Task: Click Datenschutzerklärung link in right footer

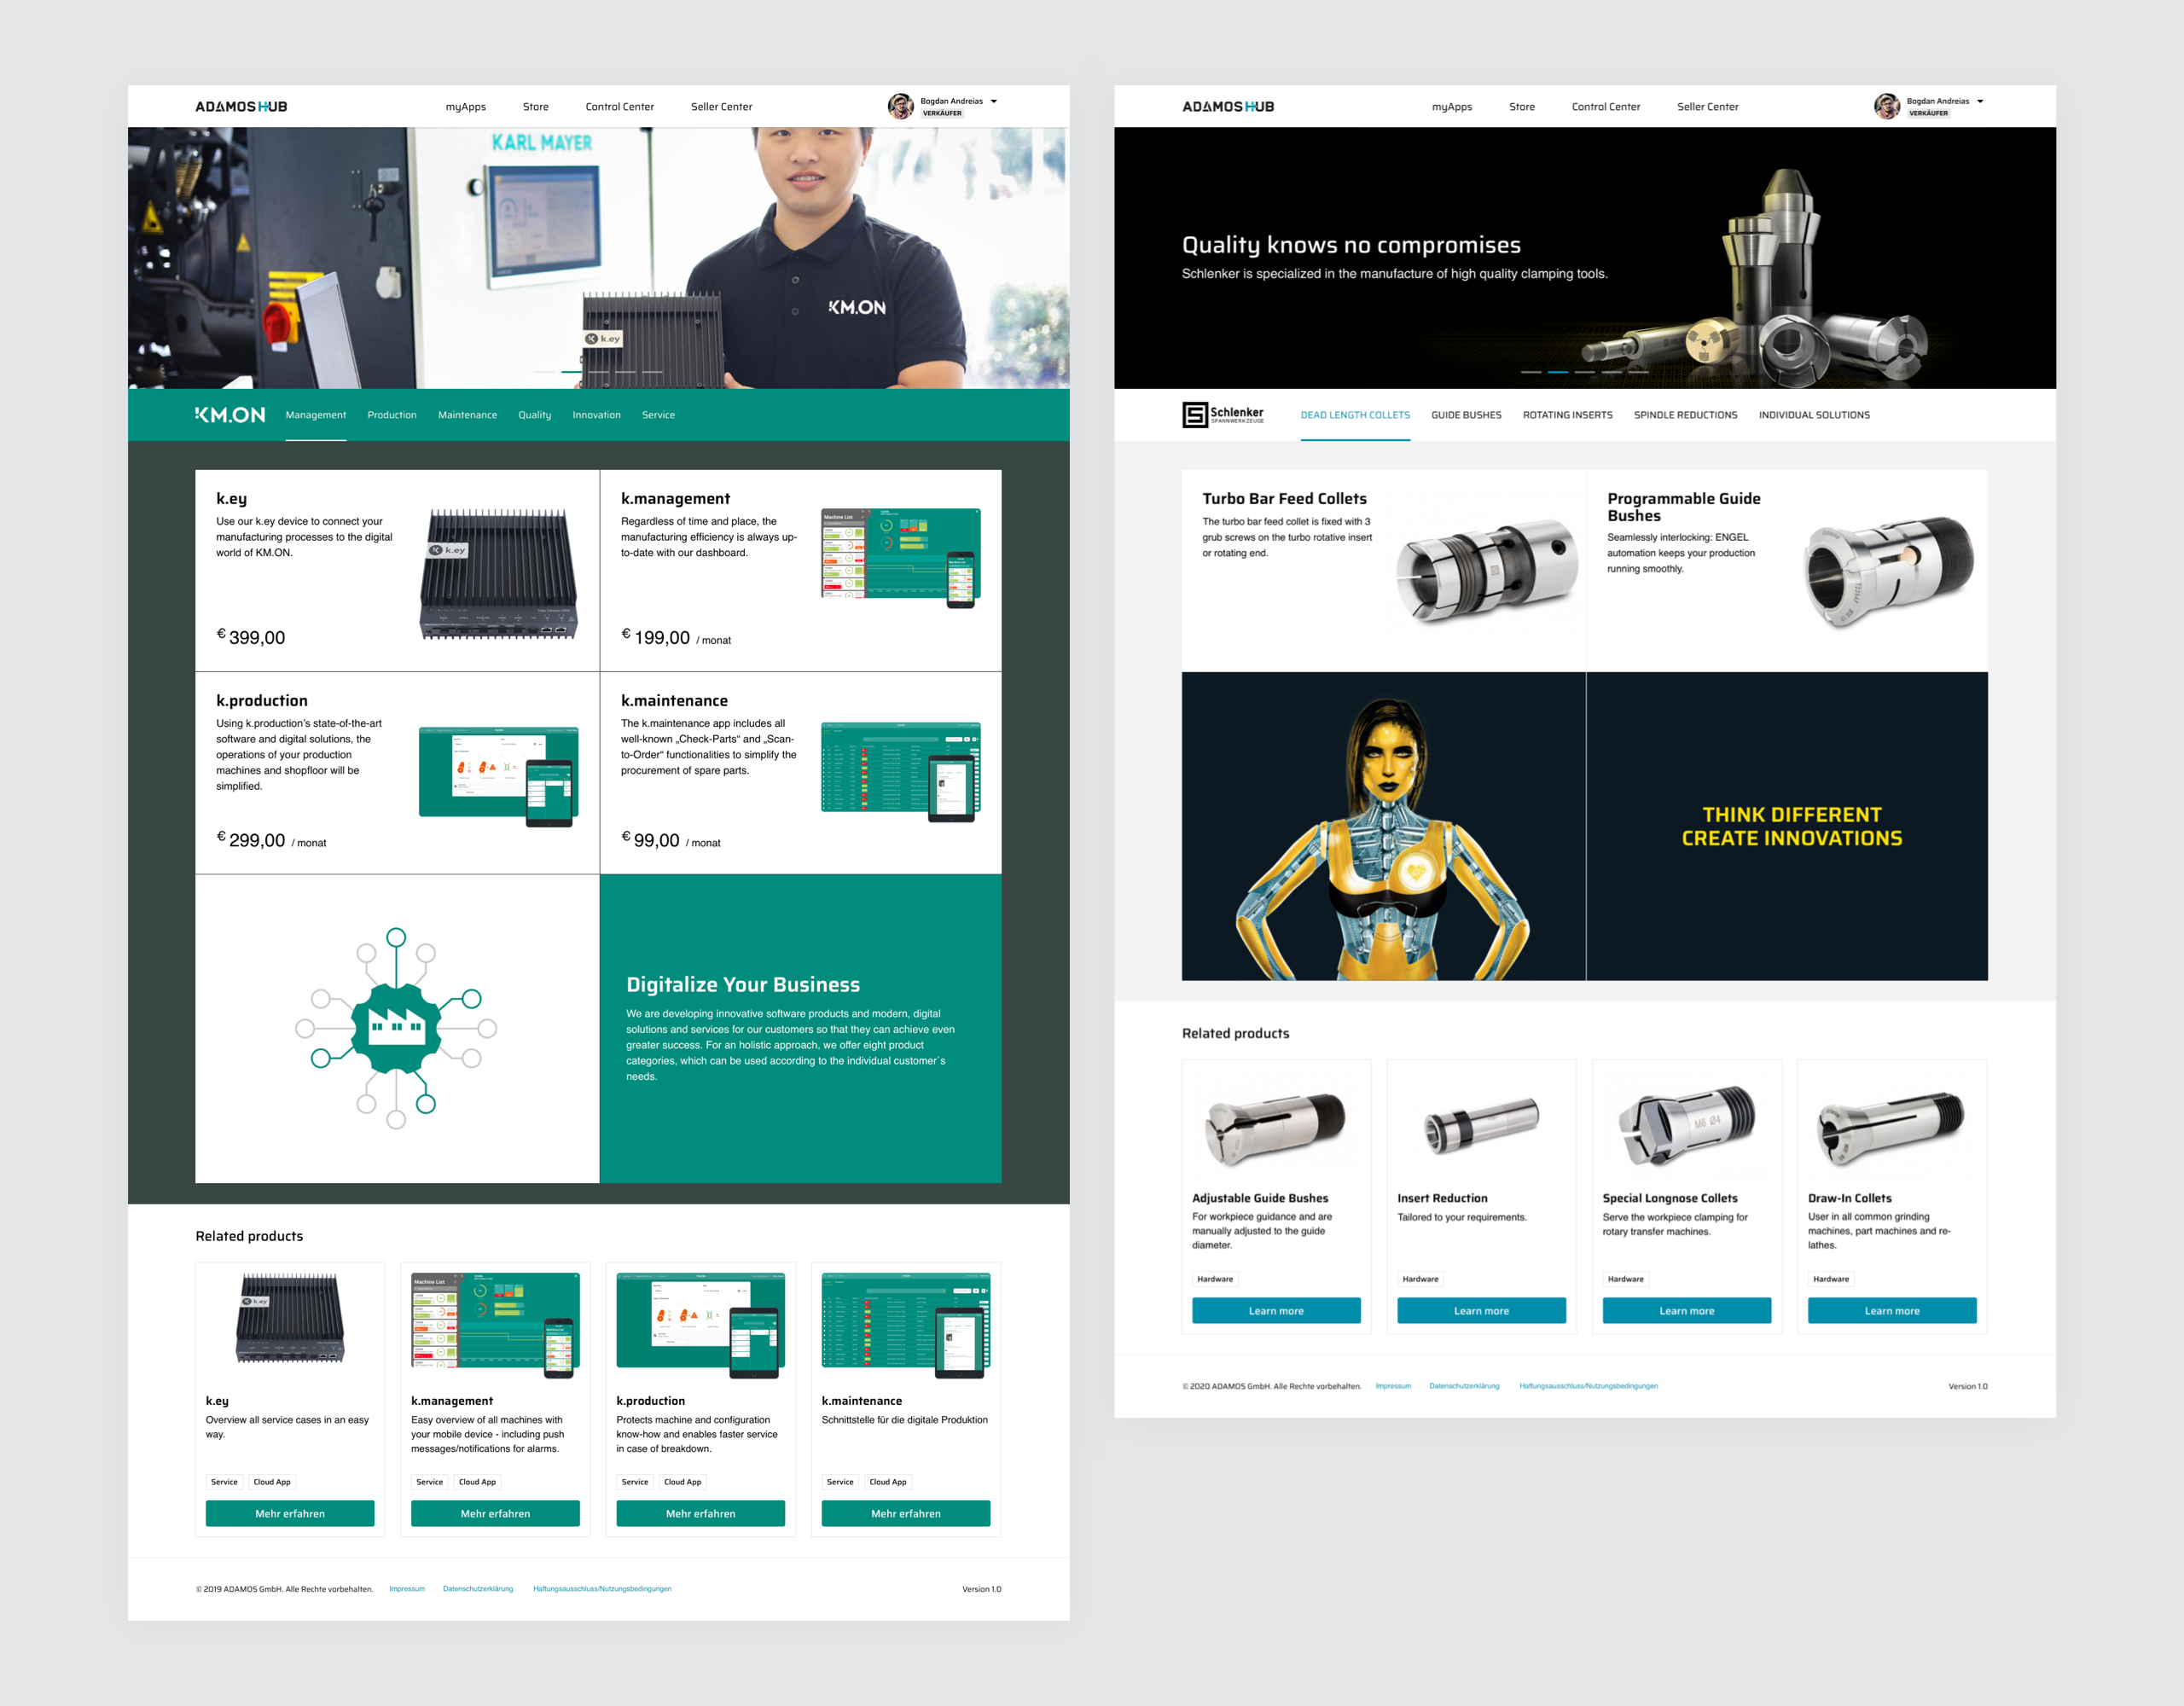Action: point(1464,1385)
